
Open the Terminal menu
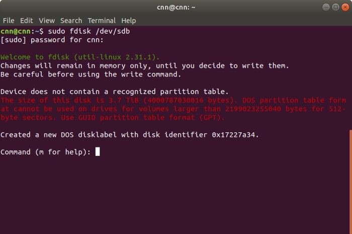[102, 21]
